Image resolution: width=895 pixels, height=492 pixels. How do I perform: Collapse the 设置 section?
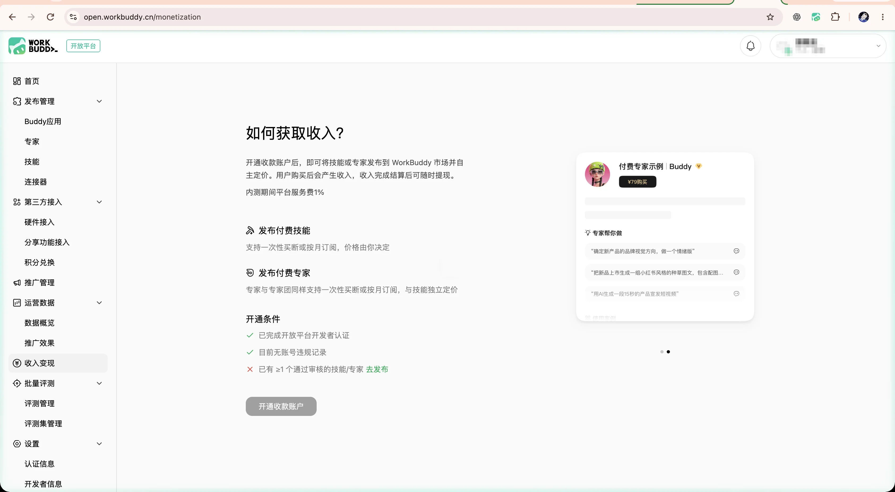tap(99, 444)
